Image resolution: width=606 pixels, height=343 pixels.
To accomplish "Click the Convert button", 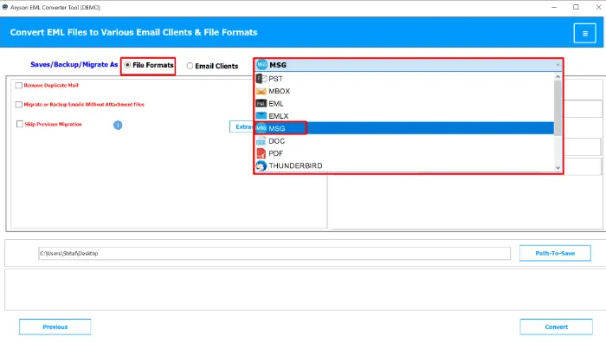I will (556, 327).
